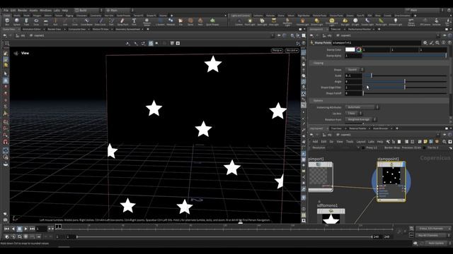Adjust the Angle slider handle

405,82
